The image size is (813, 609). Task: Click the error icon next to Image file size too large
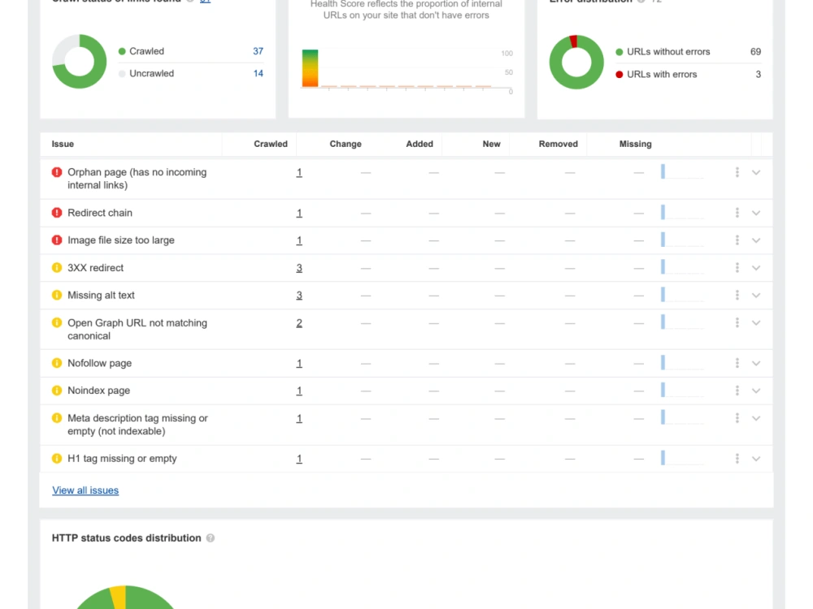pyautogui.click(x=57, y=240)
